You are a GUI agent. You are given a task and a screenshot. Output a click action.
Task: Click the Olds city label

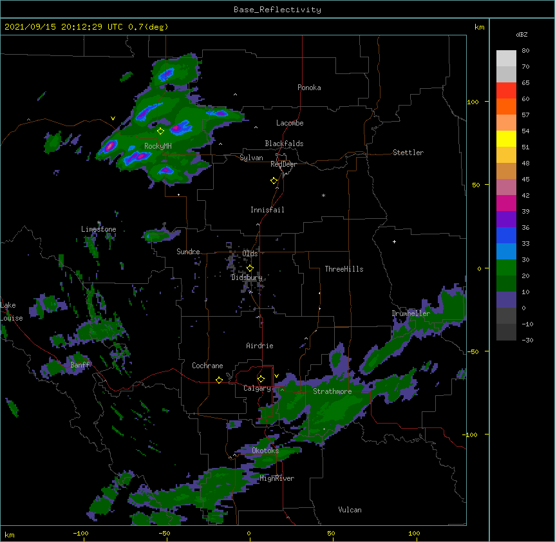coord(250,254)
